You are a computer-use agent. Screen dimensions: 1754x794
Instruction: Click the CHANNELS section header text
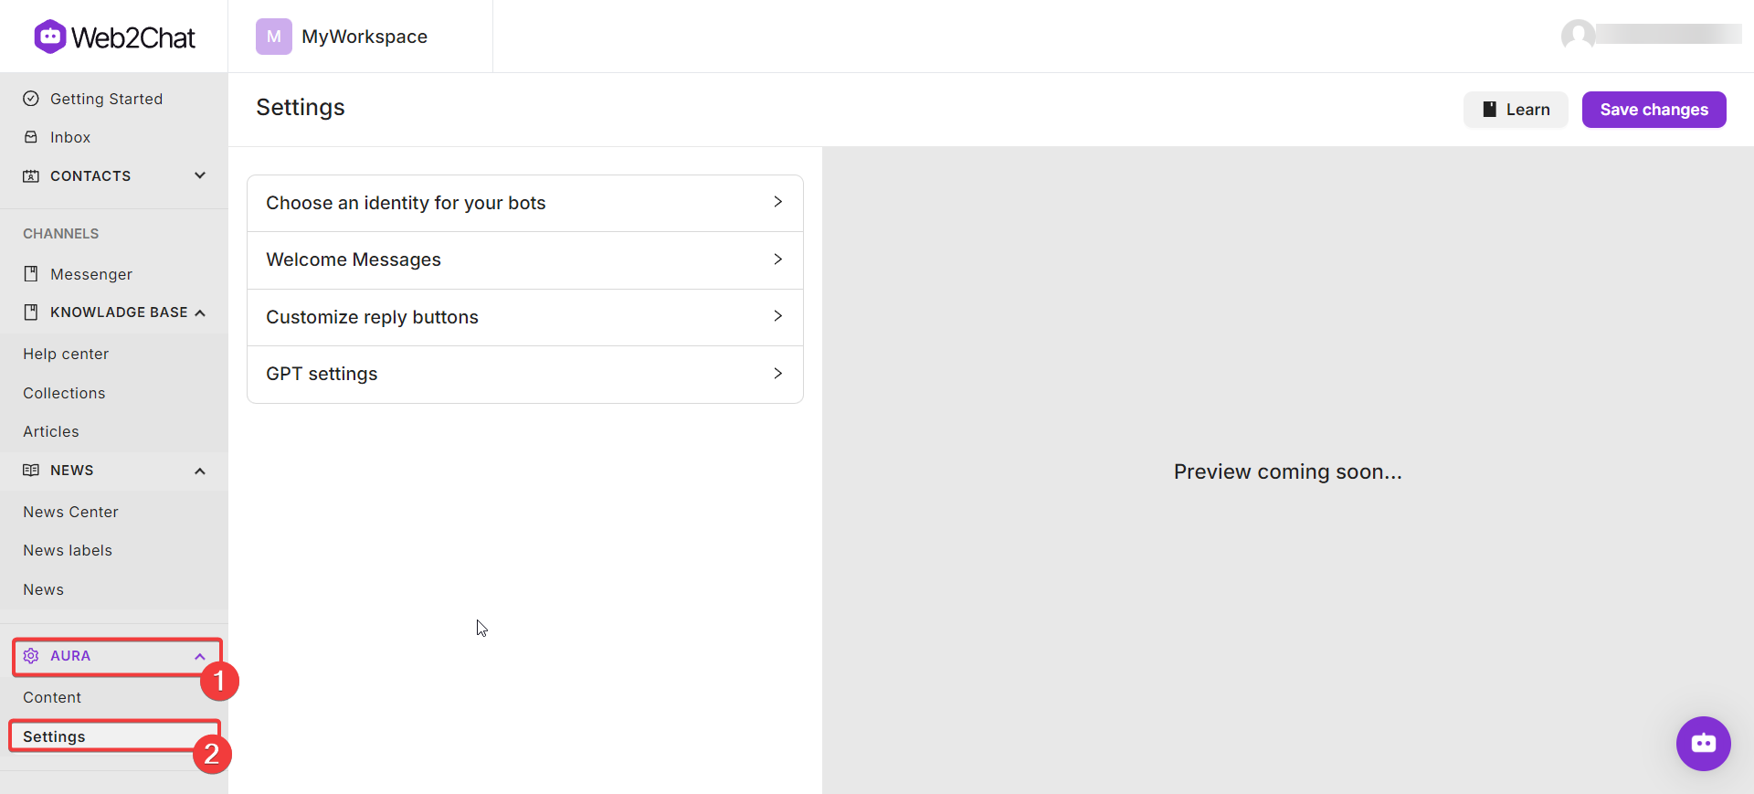point(61,234)
